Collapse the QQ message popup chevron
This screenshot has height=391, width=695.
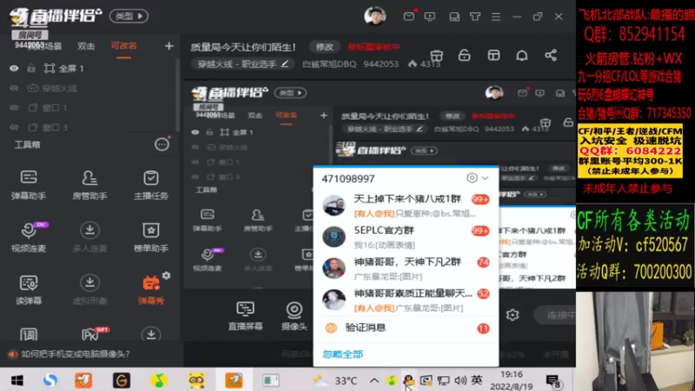[x=485, y=178]
